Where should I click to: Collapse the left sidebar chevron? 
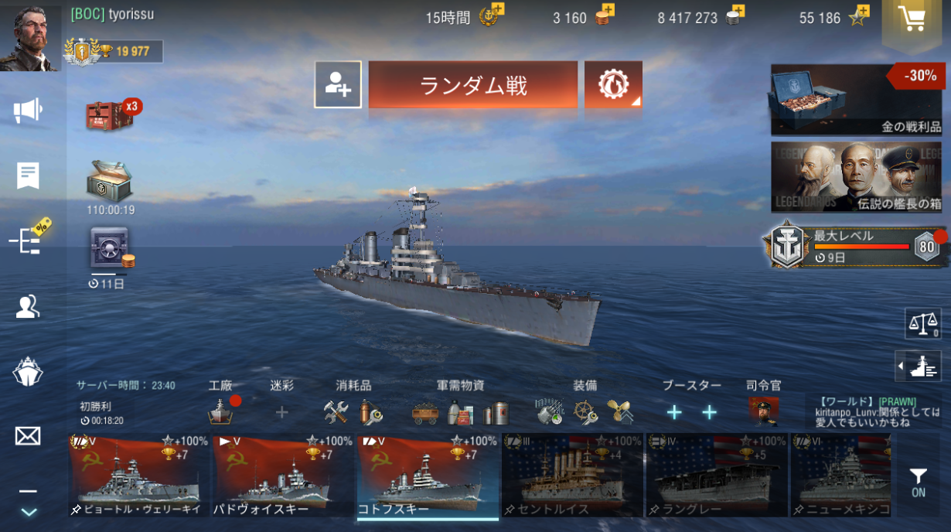click(x=28, y=511)
